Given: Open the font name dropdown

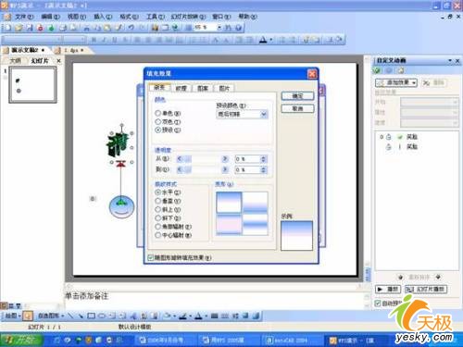Looking at the screenshot, I should (x=60, y=40).
